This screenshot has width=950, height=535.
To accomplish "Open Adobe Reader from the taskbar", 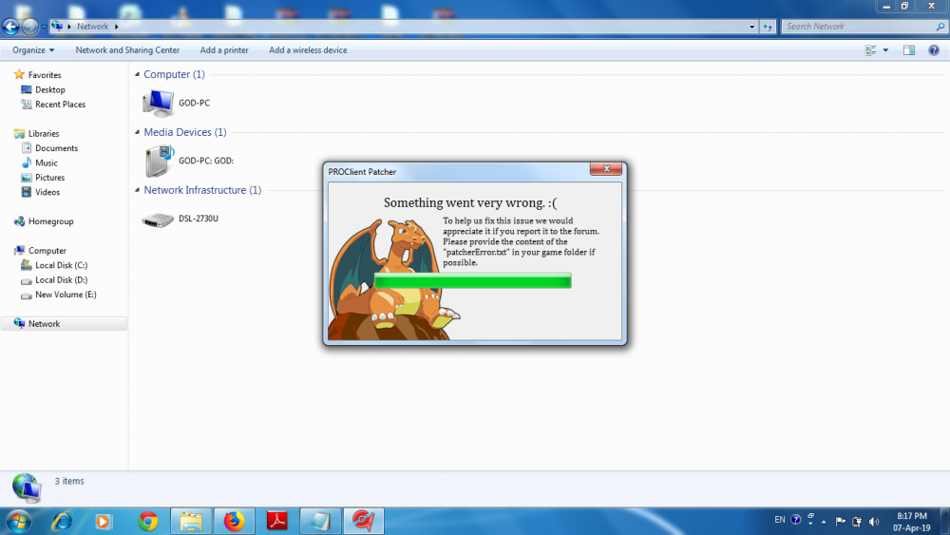I will point(276,521).
